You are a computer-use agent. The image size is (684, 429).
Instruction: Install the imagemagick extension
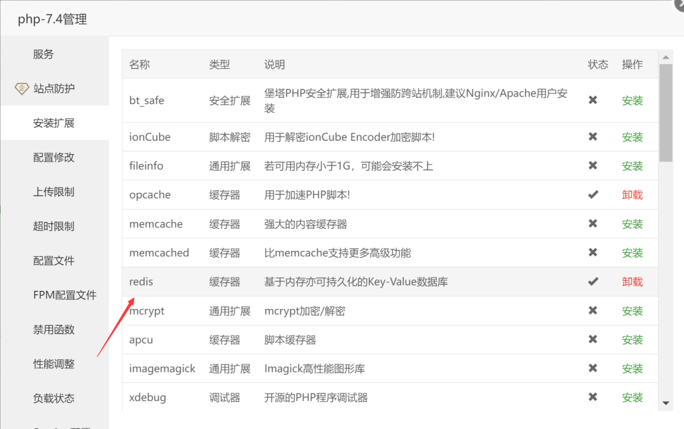tap(632, 368)
